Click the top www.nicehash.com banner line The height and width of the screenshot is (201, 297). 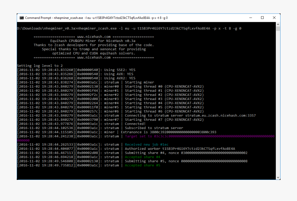click(x=94, y=37)
